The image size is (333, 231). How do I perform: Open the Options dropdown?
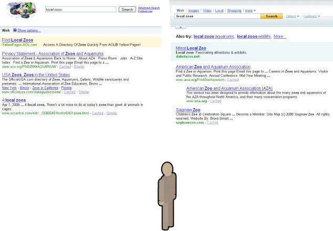pyautogui.click(x=293, y=16)
